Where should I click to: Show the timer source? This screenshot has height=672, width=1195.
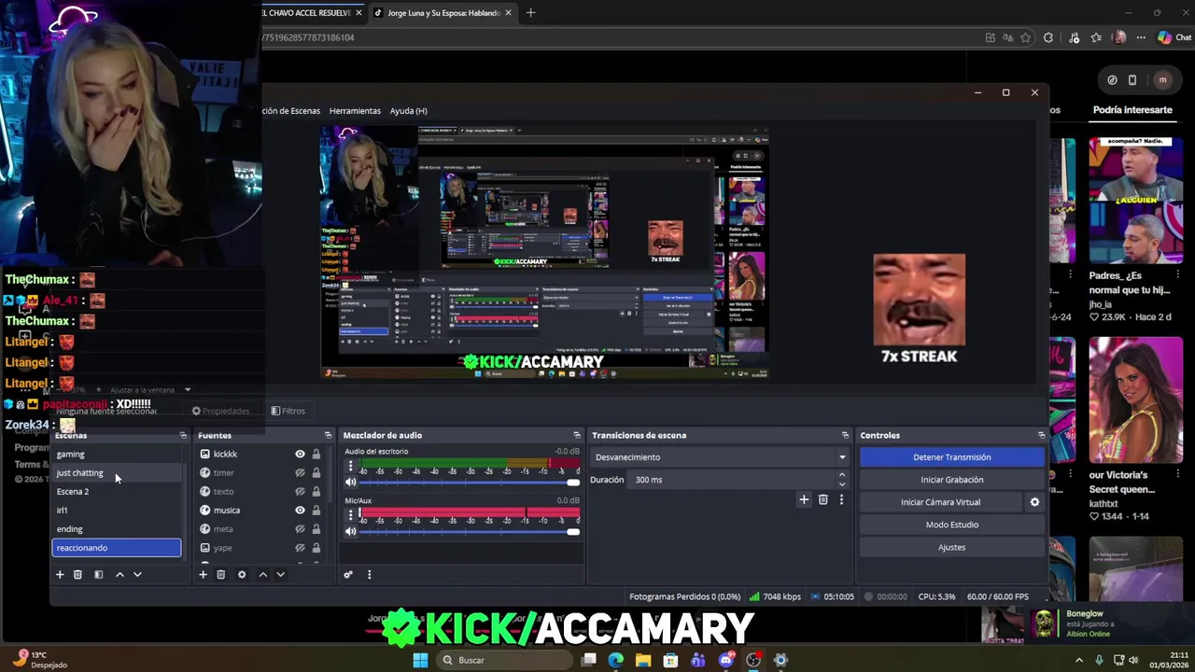[300, 473]
